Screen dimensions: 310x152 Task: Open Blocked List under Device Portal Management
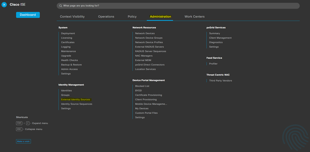142,86
